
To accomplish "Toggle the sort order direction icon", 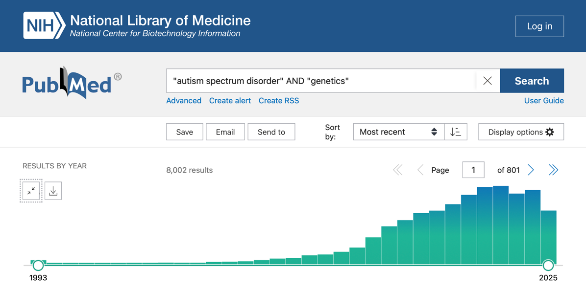I will coord(455,132).
